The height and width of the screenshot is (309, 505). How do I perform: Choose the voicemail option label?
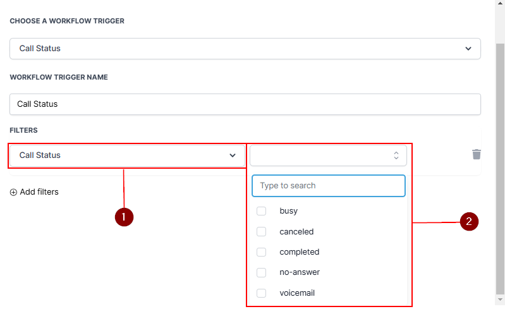click(x=297, y=293)
